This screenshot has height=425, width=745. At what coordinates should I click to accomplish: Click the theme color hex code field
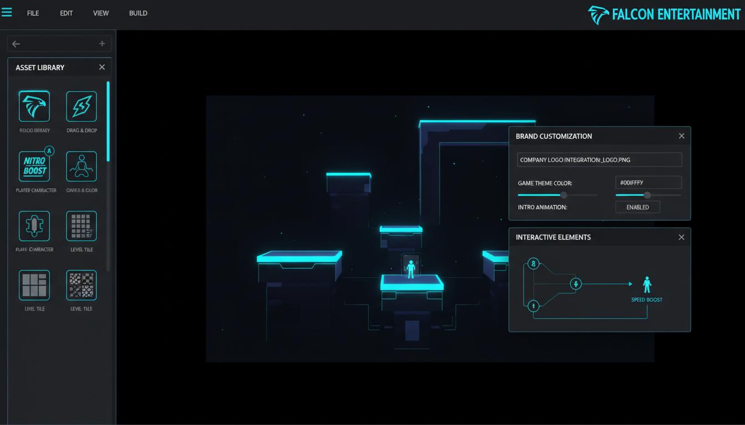point(648,183)
